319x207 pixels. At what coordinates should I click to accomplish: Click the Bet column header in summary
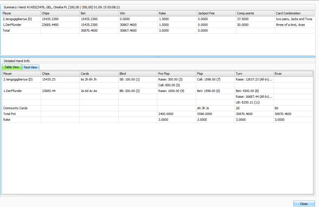pos(99,13)
